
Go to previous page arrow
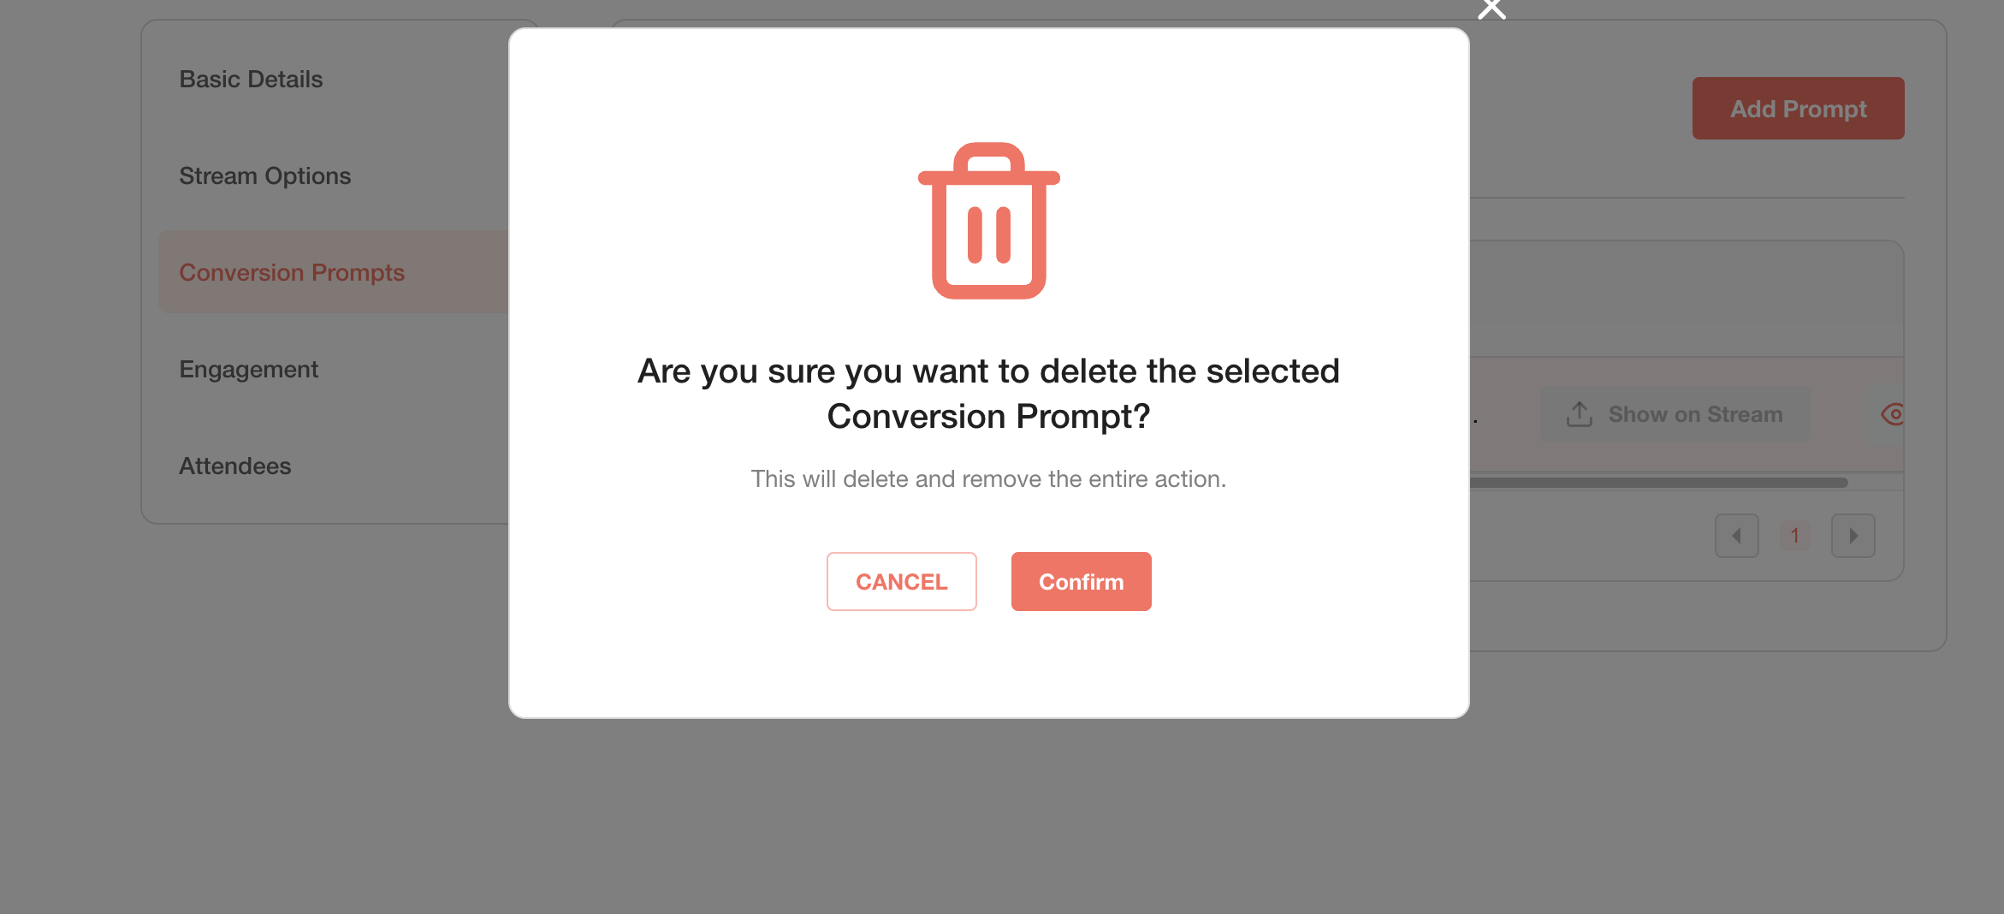click(x=1736, y=536)
